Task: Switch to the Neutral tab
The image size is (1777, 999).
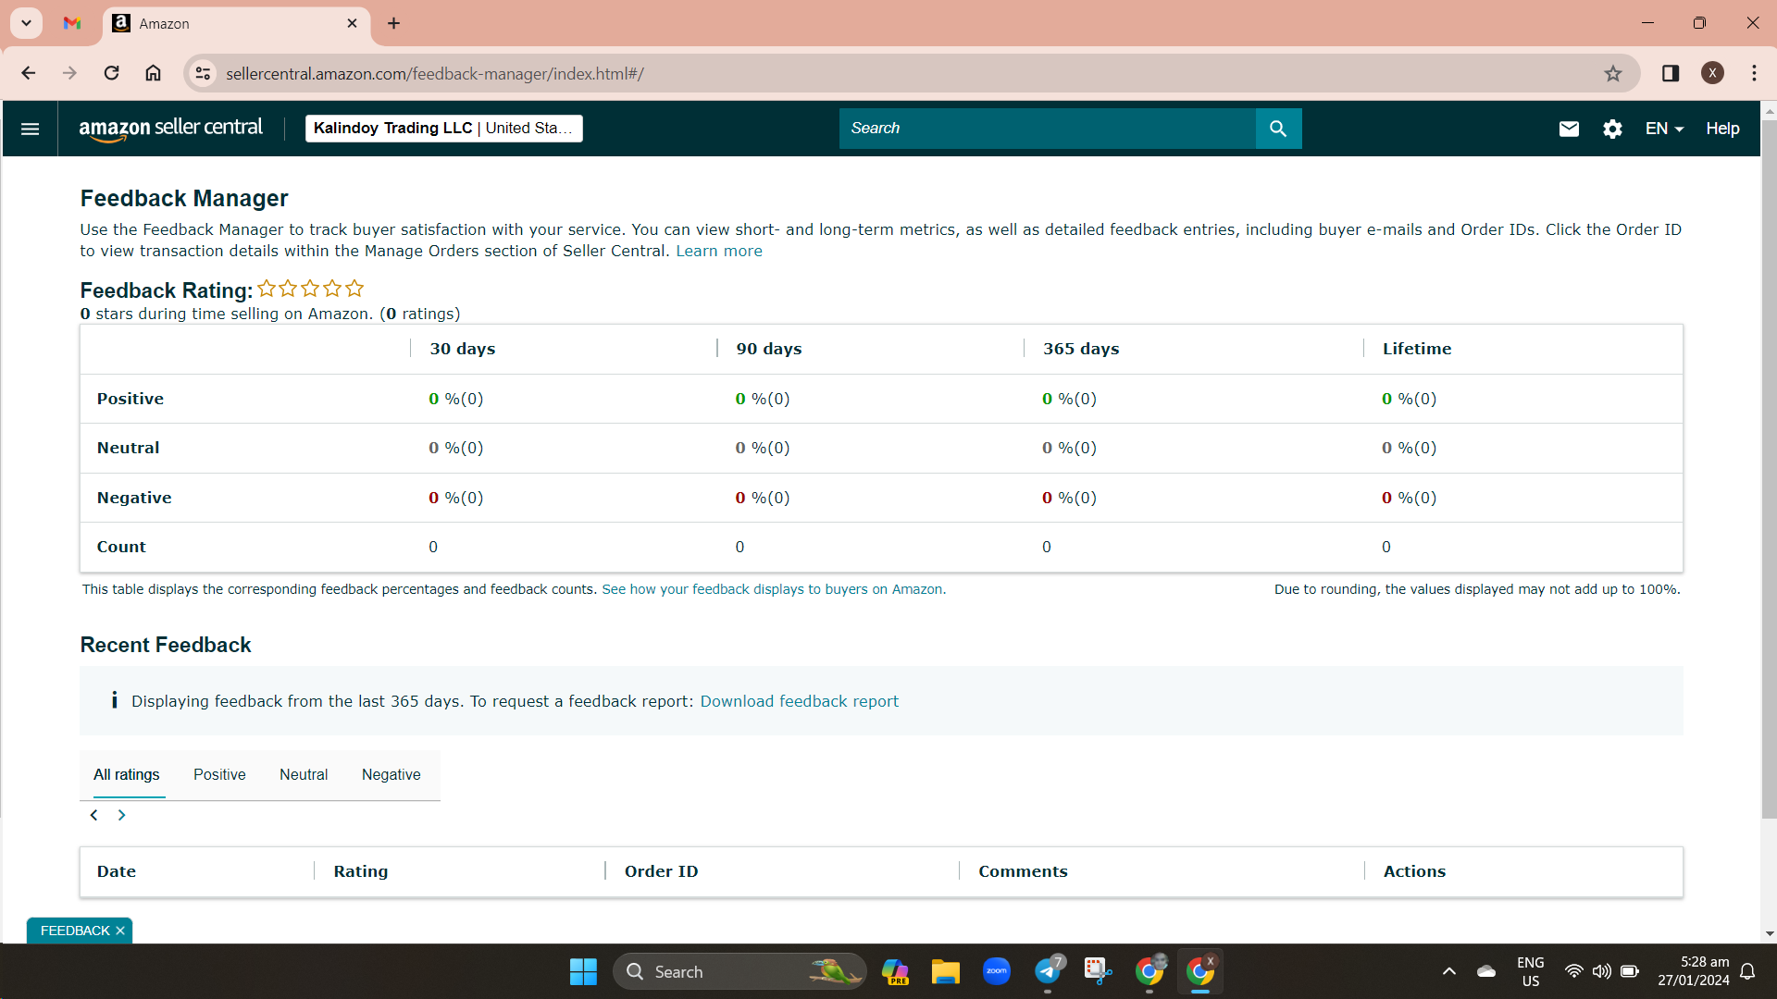Action: [x=304, y=775]
